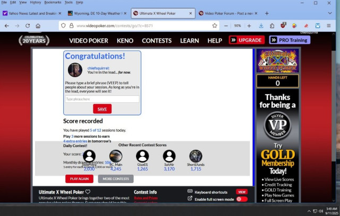Click BC_Main eagle avatar
The width and height of the screenshot is (340, 216).
point(116,156)
